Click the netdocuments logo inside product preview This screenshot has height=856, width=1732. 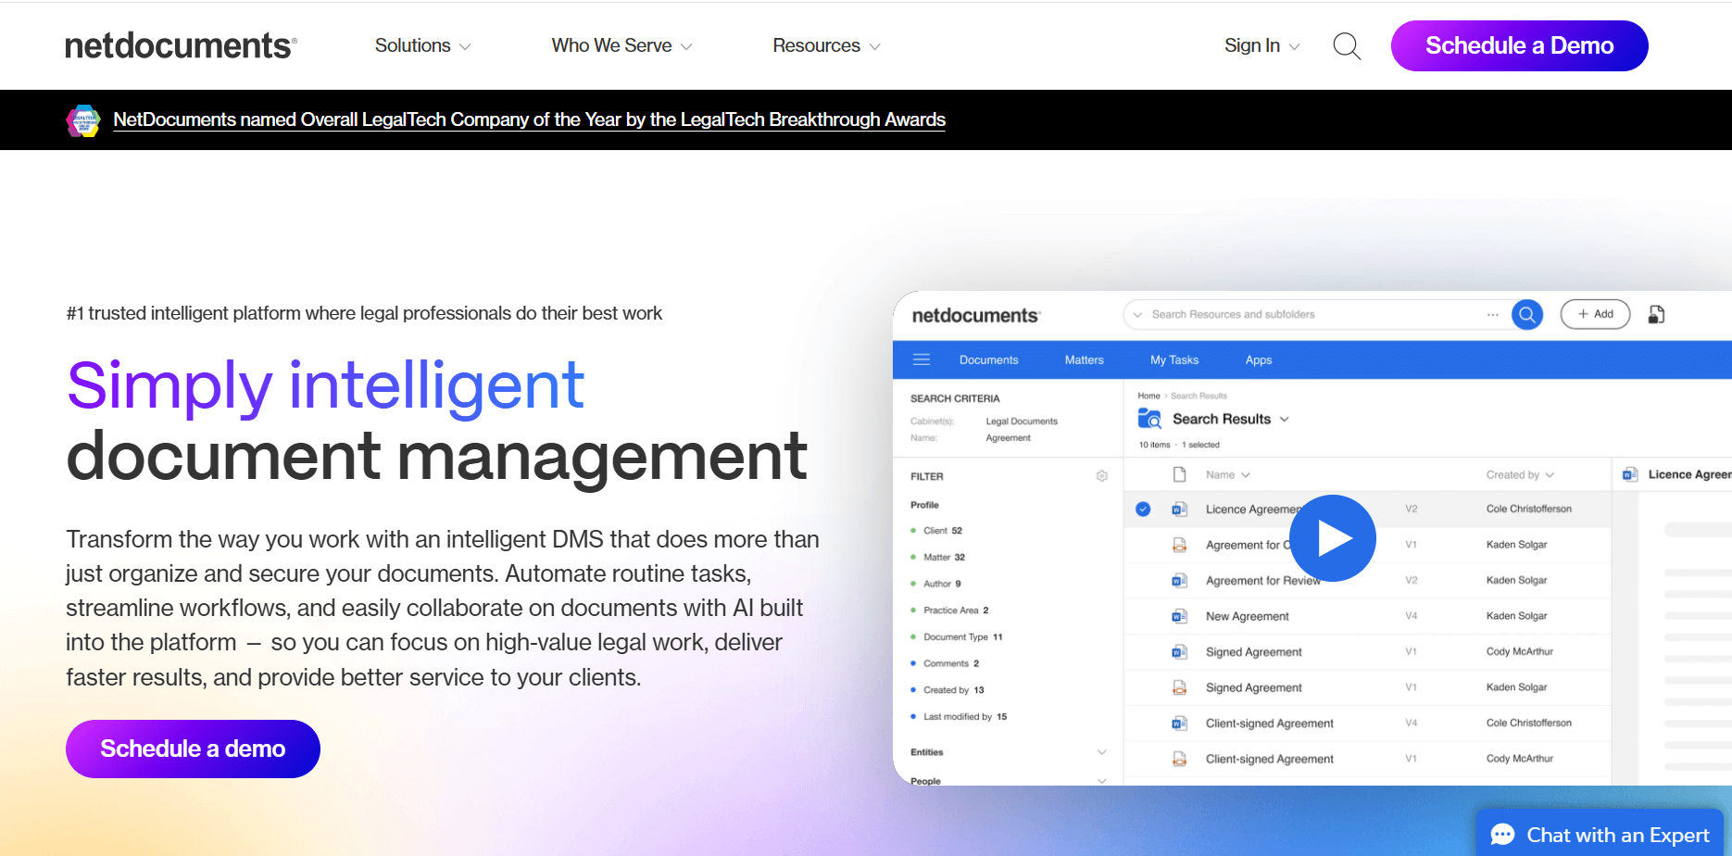tap(976, 315)
